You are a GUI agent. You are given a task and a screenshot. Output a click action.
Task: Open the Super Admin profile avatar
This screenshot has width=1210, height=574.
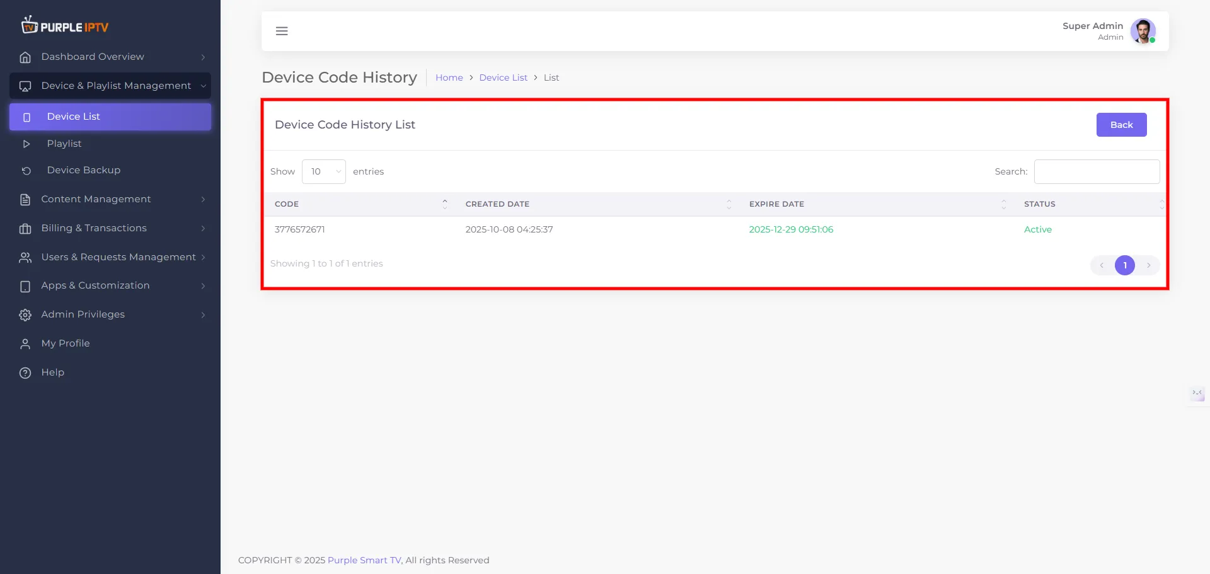point(1143,31)
